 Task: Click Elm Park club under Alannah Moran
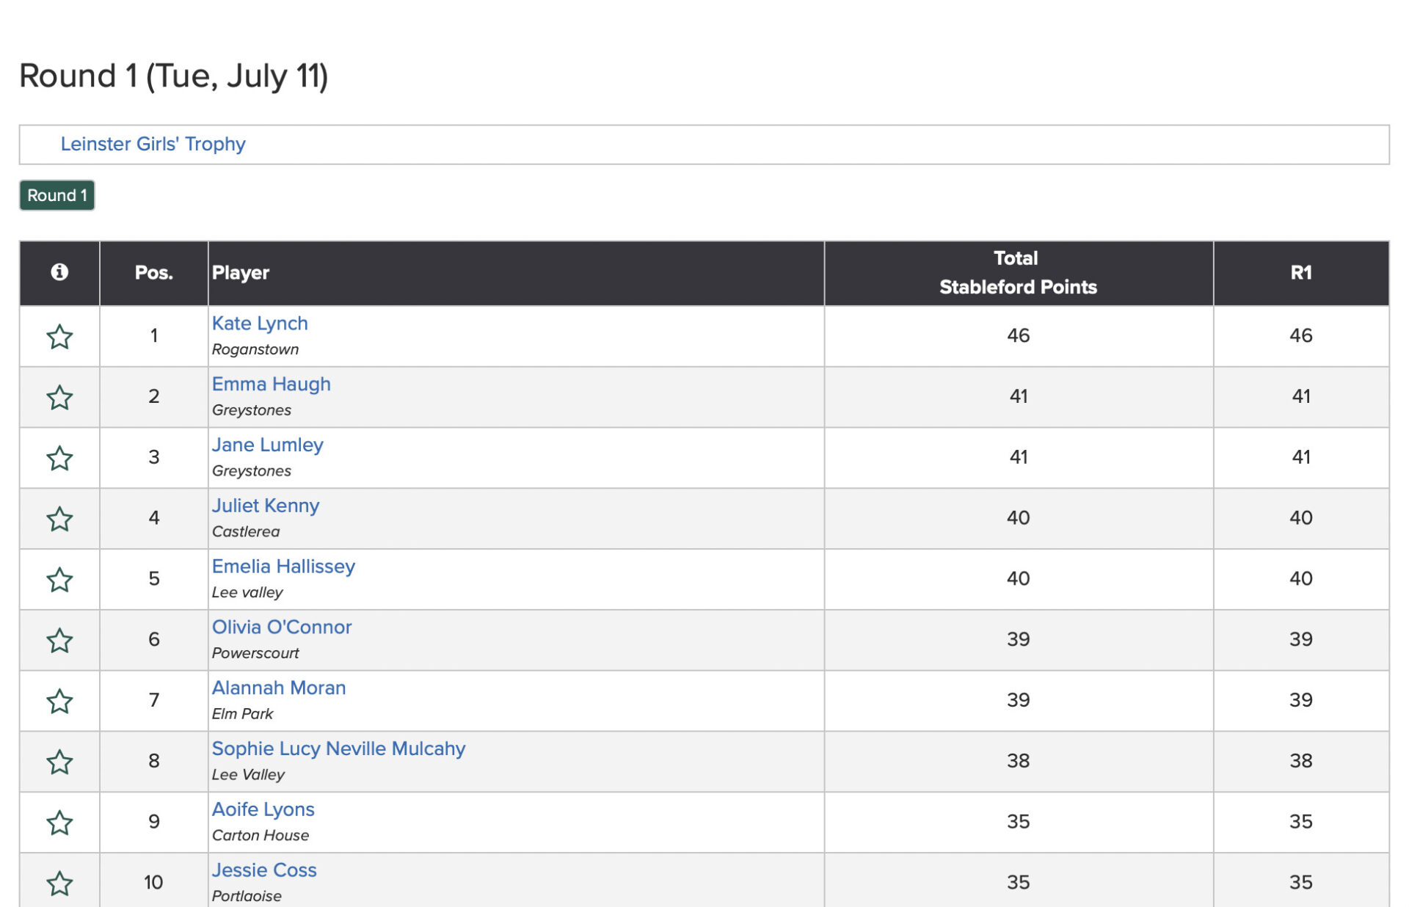(242, 714)
